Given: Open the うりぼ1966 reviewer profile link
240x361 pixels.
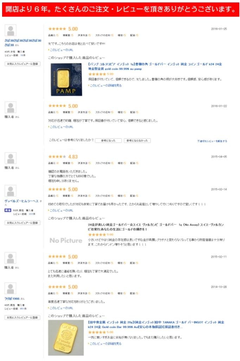Looking at the screenshot, I should (13, 299).
